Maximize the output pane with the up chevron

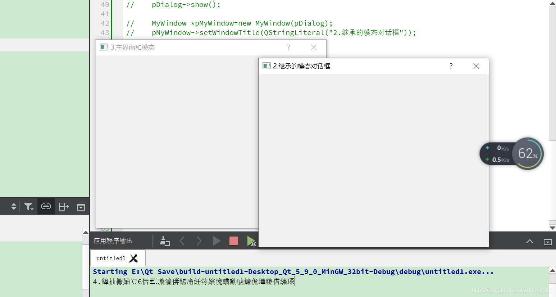point(530,241)
